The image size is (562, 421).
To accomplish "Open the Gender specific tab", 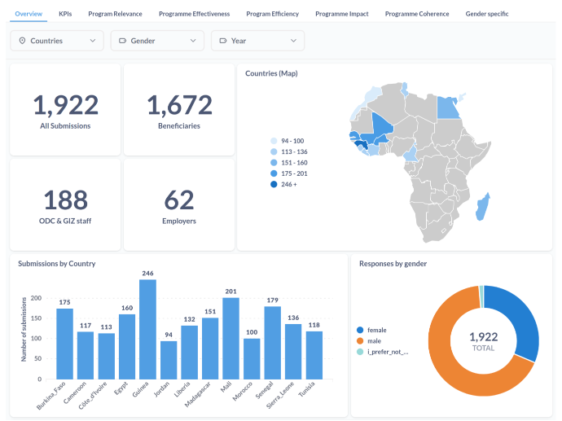I will point(487,14).
